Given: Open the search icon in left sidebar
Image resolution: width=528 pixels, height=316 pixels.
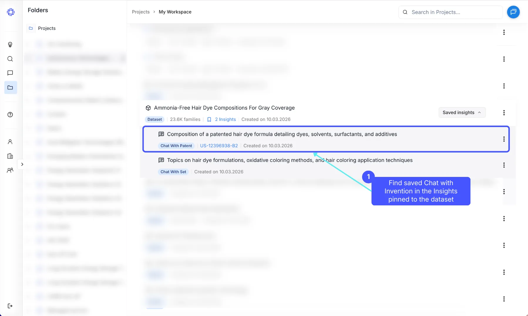Looking at the screenshot, I should 10,59.
